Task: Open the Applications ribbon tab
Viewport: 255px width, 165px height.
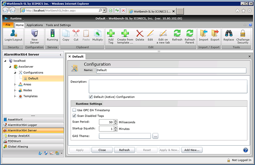Action: (35, 25)
